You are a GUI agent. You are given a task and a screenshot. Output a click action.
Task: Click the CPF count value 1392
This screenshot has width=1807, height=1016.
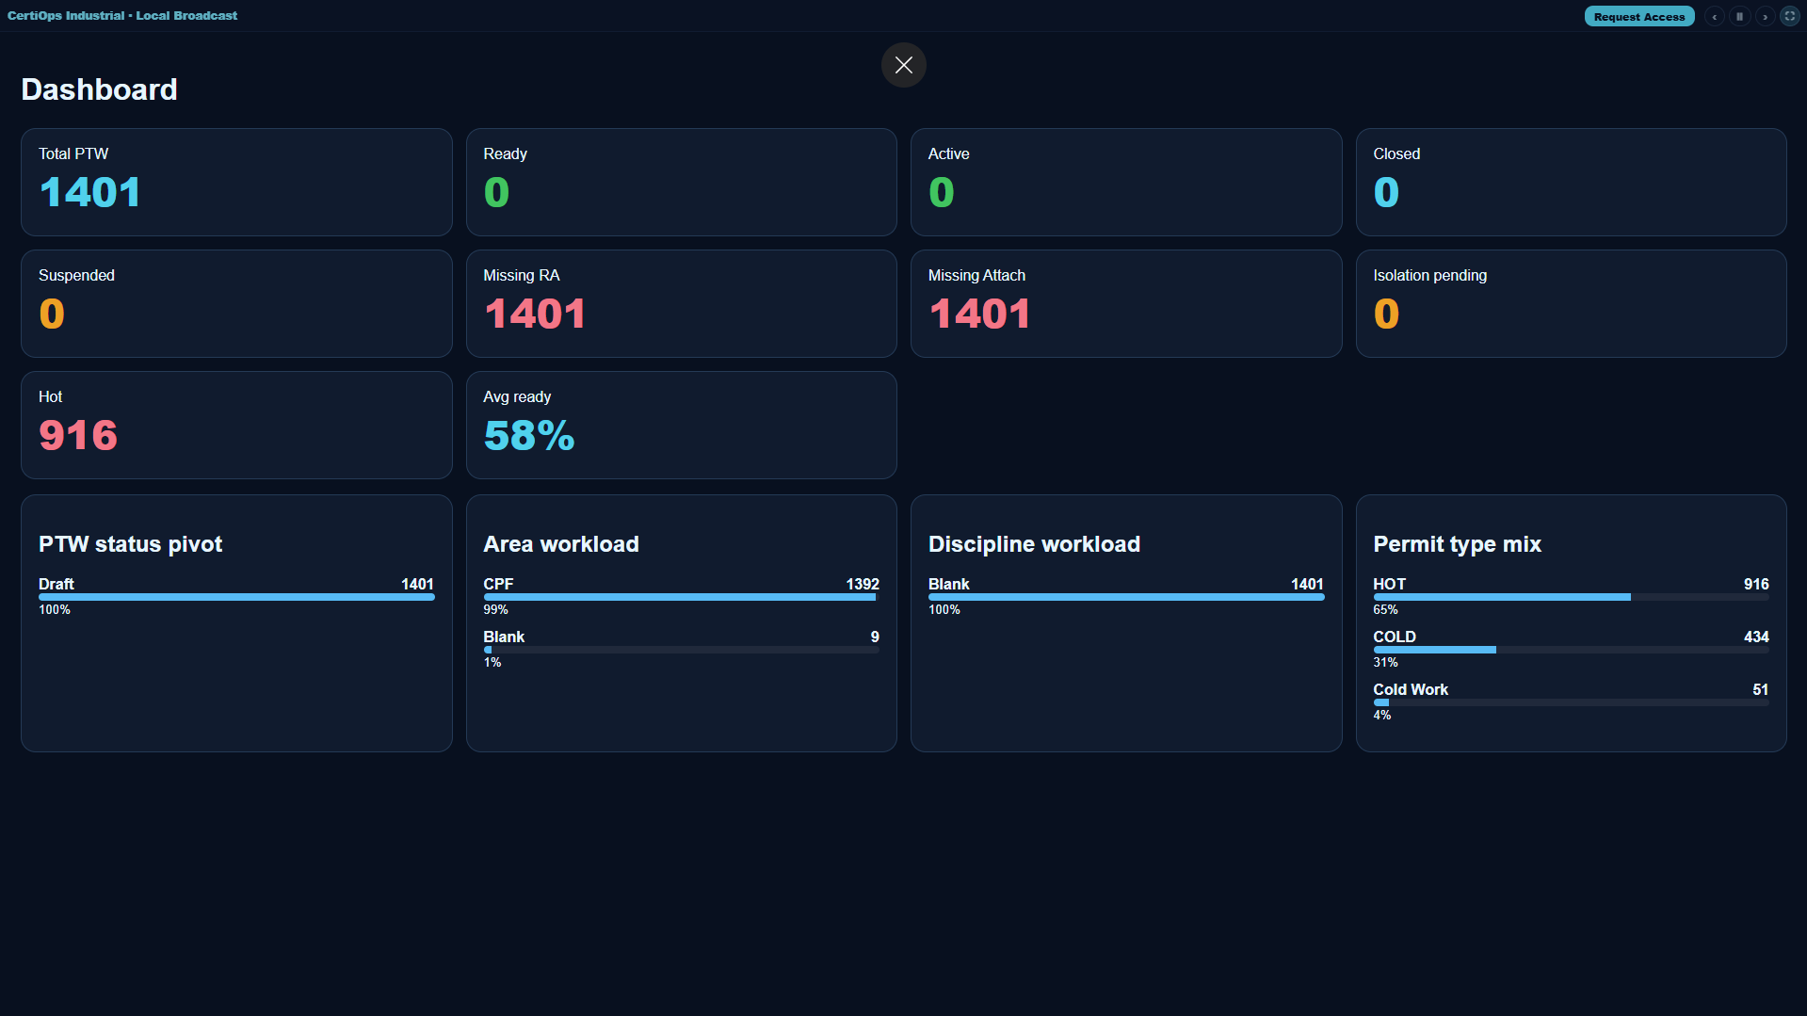pyautogui.click(x=863, y=584)
